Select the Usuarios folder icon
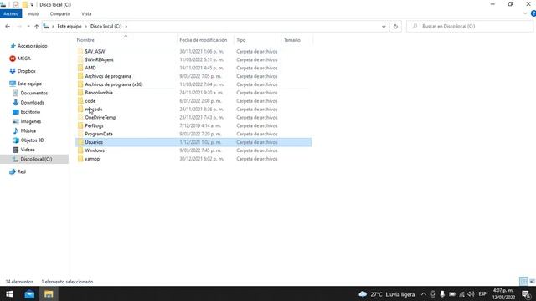Viewport: 536px width, 301px height. point(80,142)
